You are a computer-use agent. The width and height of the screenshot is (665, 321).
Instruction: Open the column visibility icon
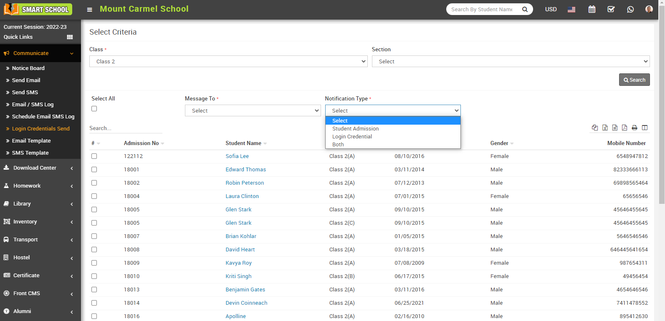pyautogui.click(x=645, y=128)
